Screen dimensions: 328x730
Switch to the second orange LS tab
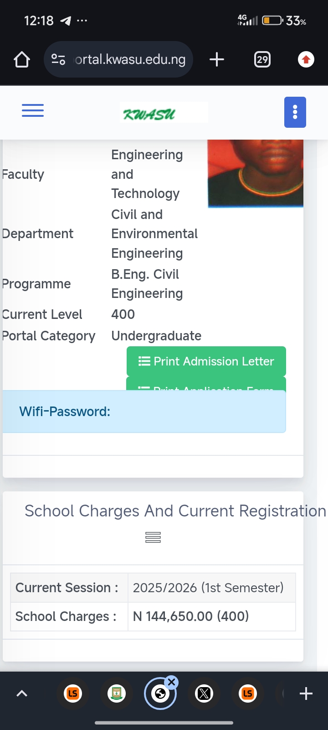248,693
